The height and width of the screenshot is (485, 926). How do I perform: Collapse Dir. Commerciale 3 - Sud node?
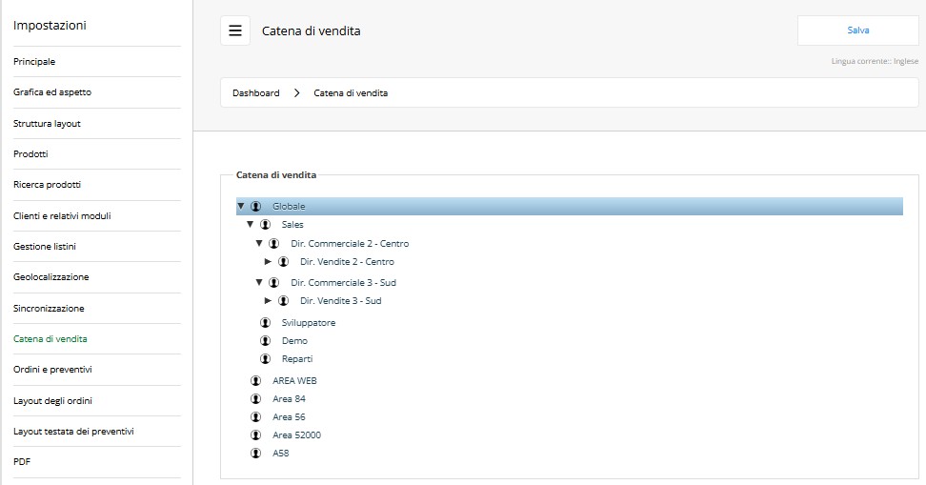(x=259, y=282)
